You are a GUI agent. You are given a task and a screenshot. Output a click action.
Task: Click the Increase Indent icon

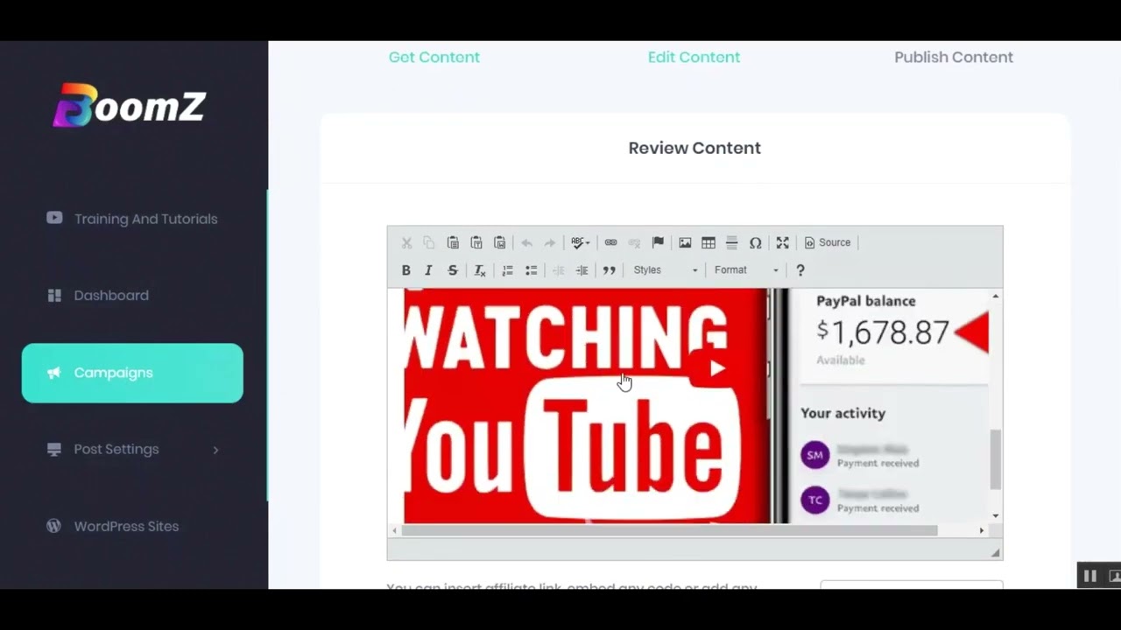(582, 270)
